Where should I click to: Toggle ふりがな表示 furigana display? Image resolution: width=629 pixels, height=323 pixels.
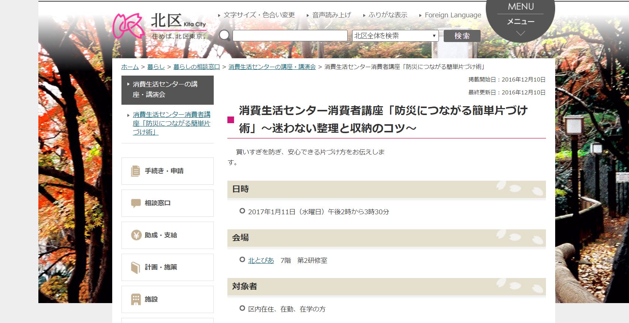[x=388, y=15]
